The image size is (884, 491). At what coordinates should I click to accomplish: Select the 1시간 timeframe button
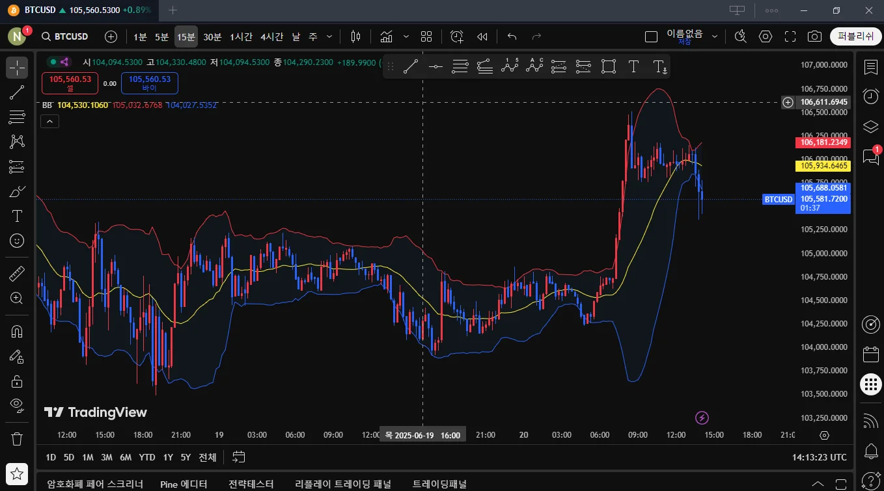241,36
